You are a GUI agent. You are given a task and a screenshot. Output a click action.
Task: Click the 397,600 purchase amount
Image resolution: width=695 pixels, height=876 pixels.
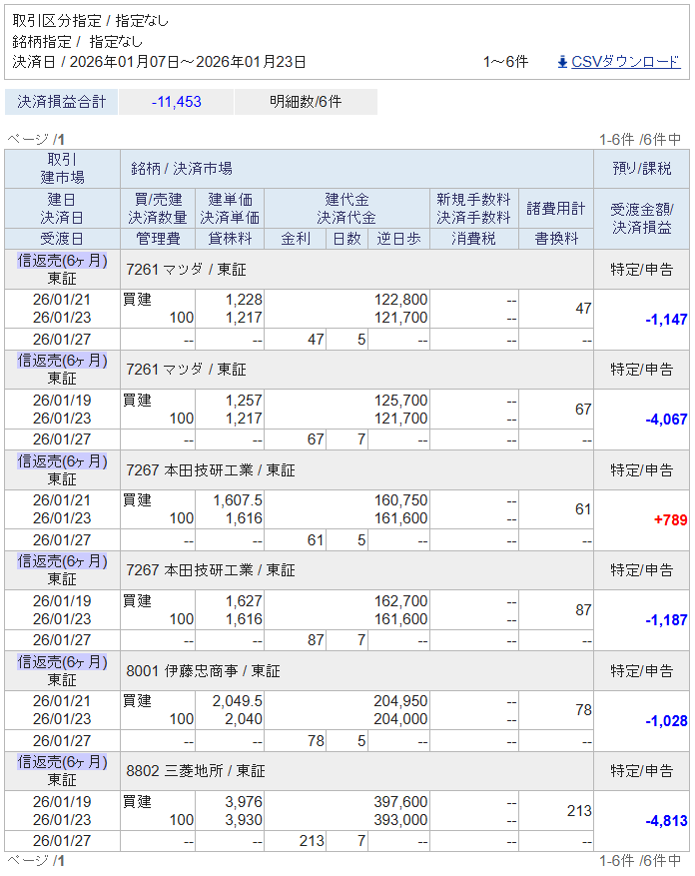pyautogui.click(x=400, y=802)
